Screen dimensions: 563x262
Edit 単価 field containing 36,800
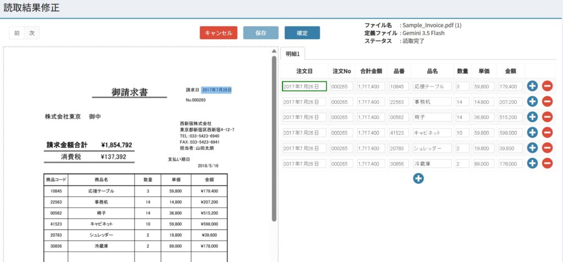pyautogui.click(x=484, y=117)
